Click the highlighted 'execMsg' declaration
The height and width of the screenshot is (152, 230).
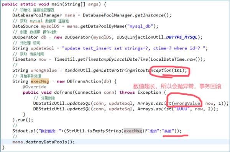point(40,81)
